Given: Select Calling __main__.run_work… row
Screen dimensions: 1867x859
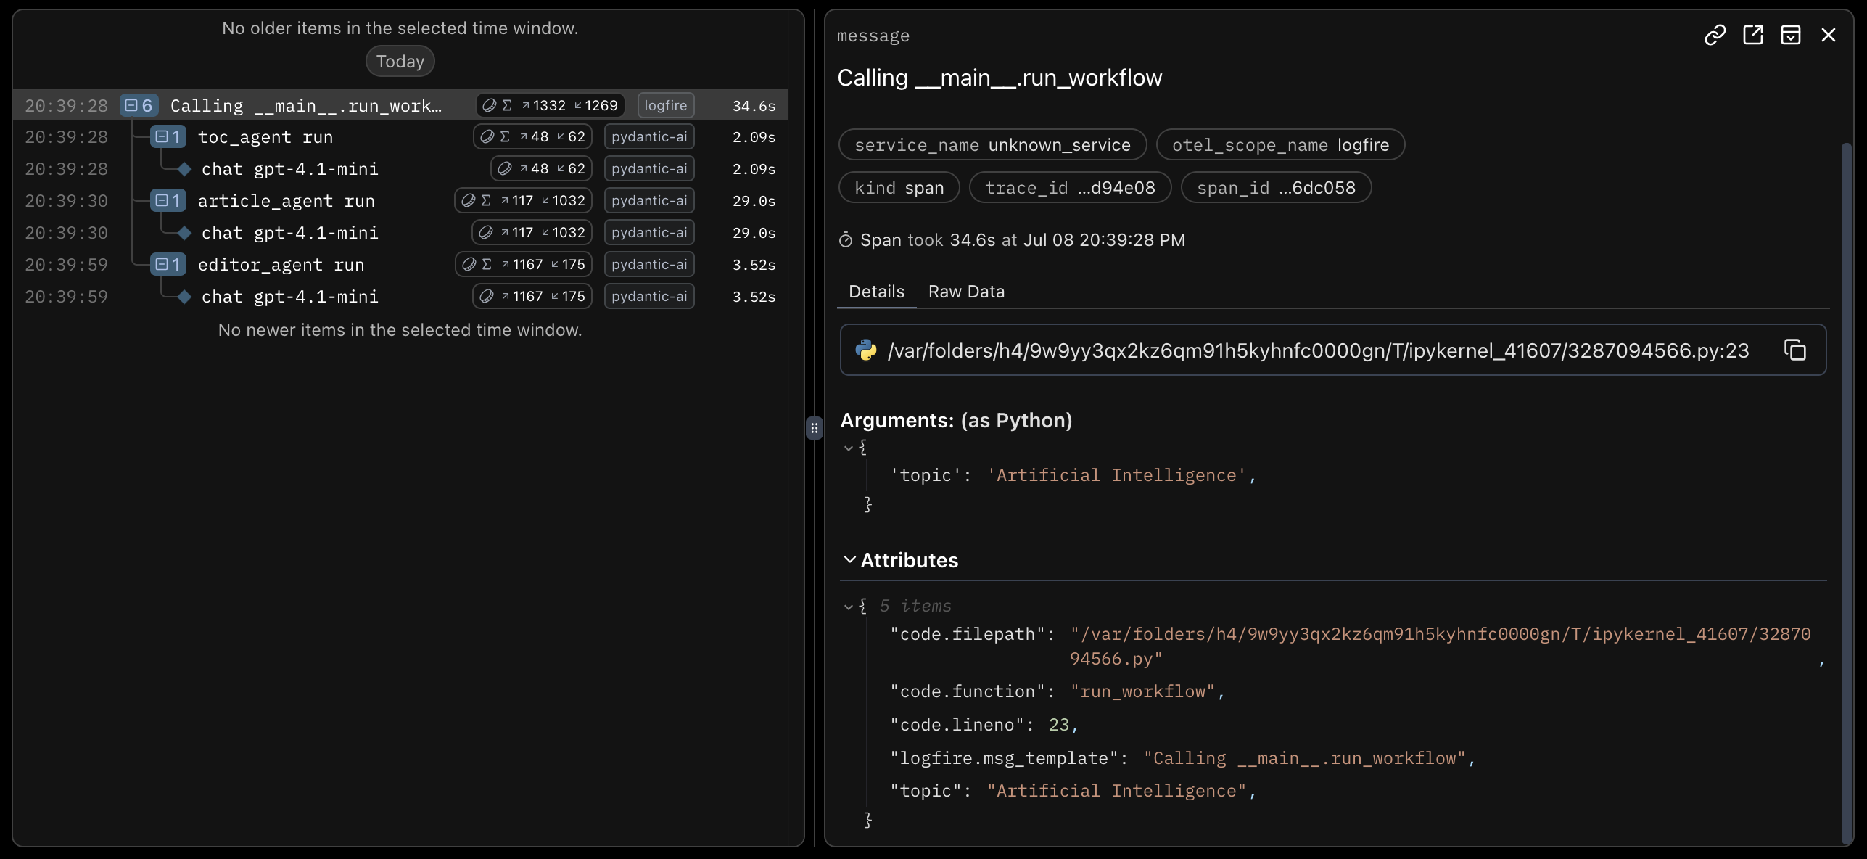Looking at the screenshot, I should click(x=400, y=106).
